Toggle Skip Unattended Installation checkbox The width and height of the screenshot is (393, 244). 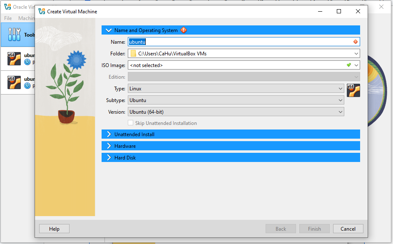pos(131,123)
